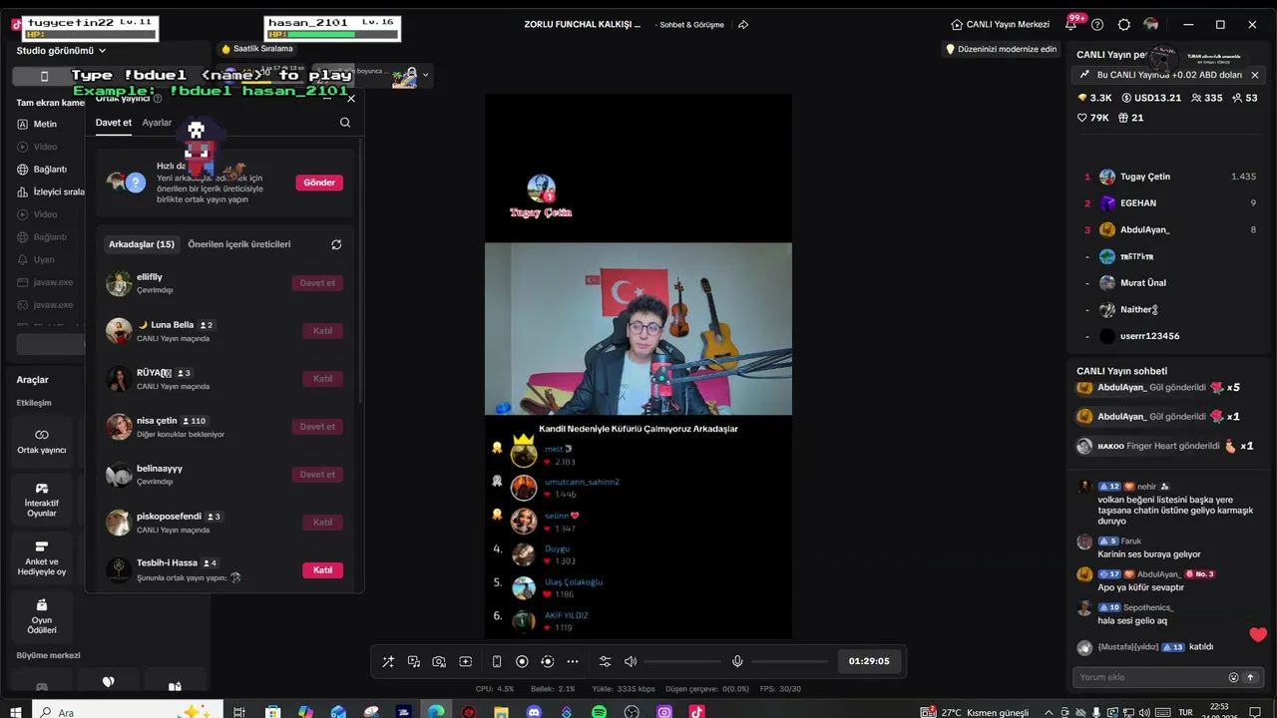This screenshot has width=1277, height=718.
Task: Select Tugay Çetin in viewer ranking
Action: click(1170, 177)
